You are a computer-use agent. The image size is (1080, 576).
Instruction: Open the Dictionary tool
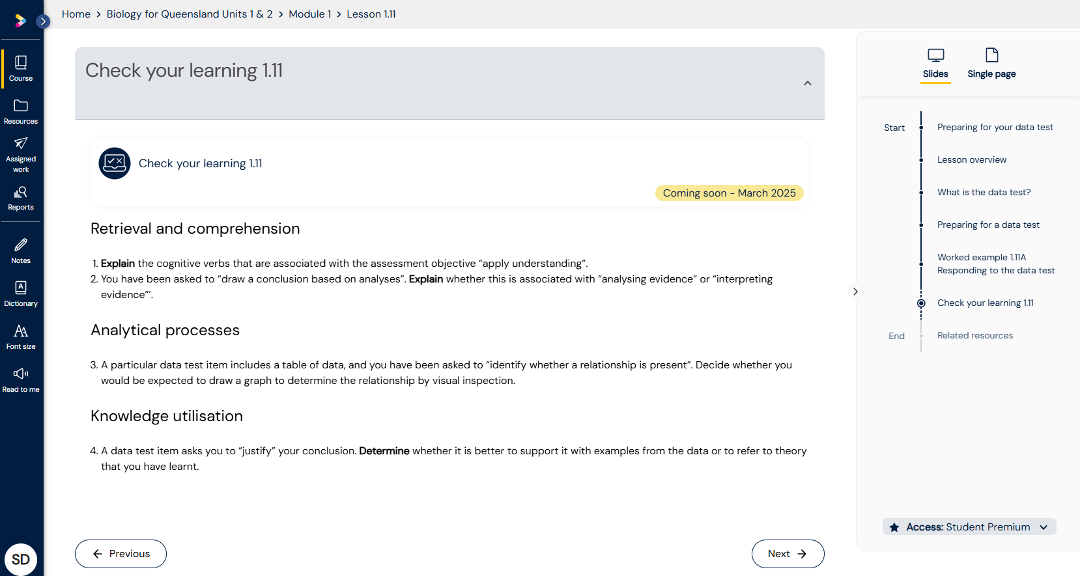[21, 294]
